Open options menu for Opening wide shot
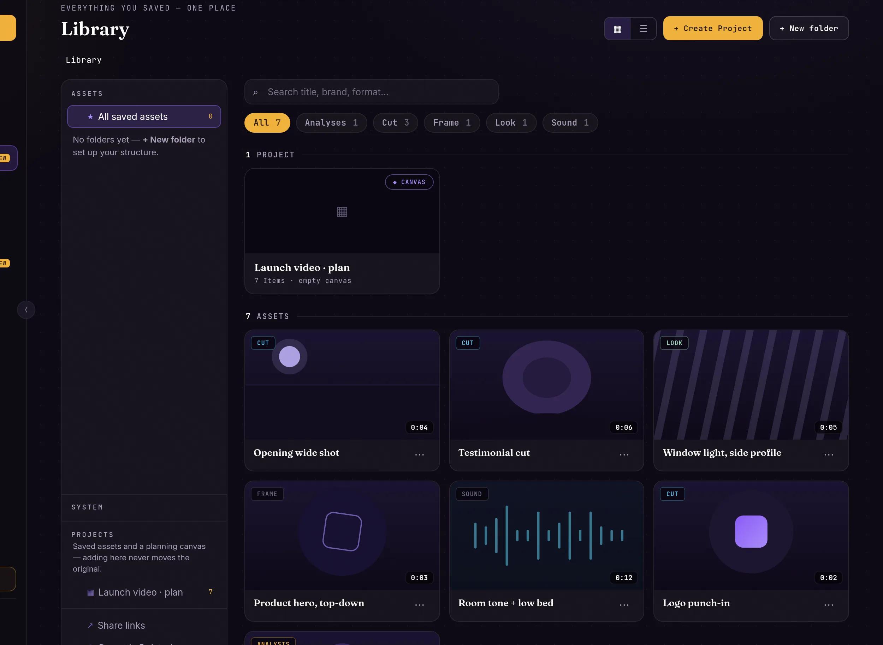Viewport: 883px width, 645px height. [419, 454]
